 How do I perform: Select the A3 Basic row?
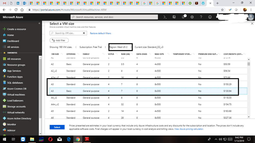148,91
